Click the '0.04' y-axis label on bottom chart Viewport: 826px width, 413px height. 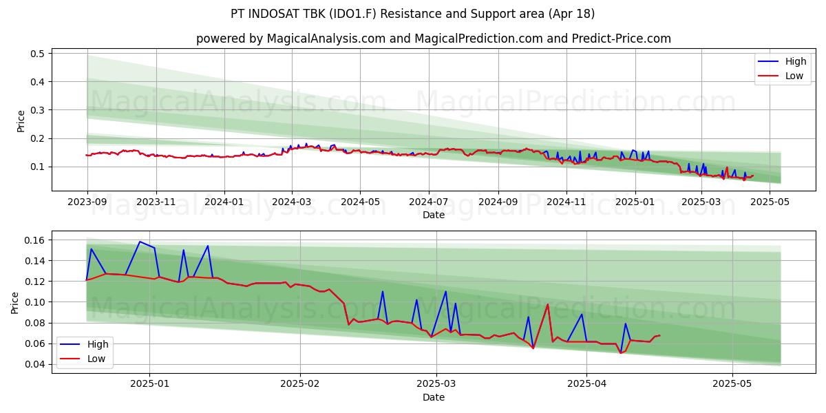pos(35,364)
